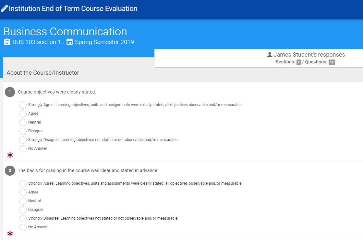Click the Questions count badge

tap(332, 62)
